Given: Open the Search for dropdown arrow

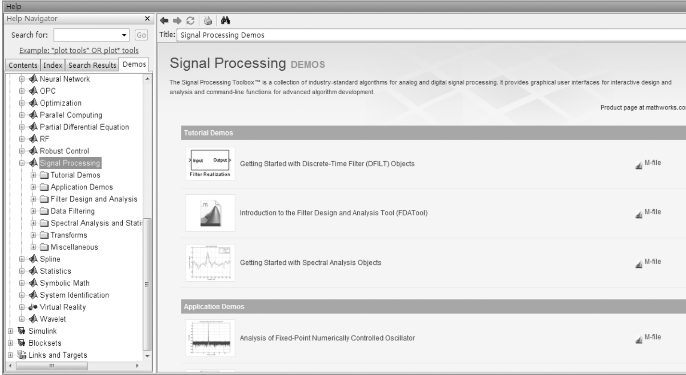Looking at the screenshot, I should click(125, 35).
